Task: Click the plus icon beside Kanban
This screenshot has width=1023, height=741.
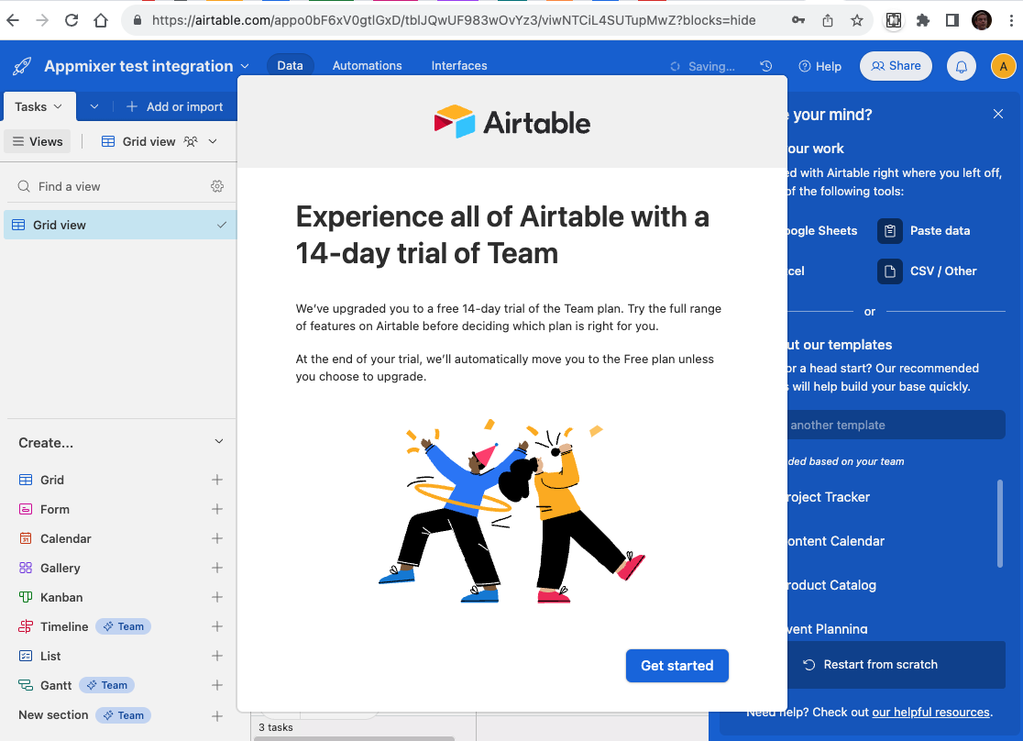Action: [217, 597]
